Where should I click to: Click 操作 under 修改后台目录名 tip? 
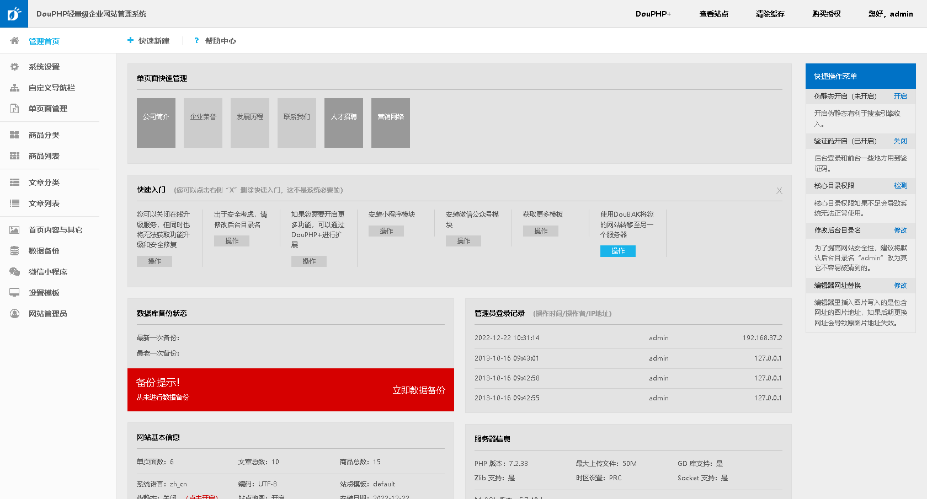coord(232,241)
